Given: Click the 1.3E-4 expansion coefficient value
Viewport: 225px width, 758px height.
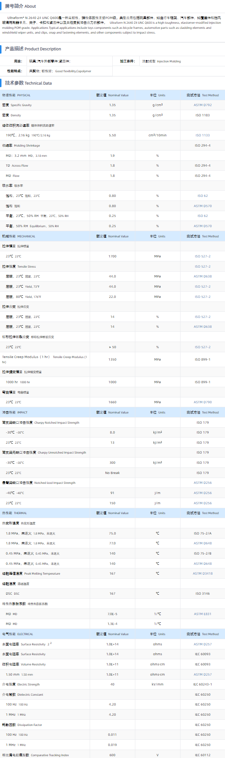Looking at the screenshot, I should pos(112,624).
